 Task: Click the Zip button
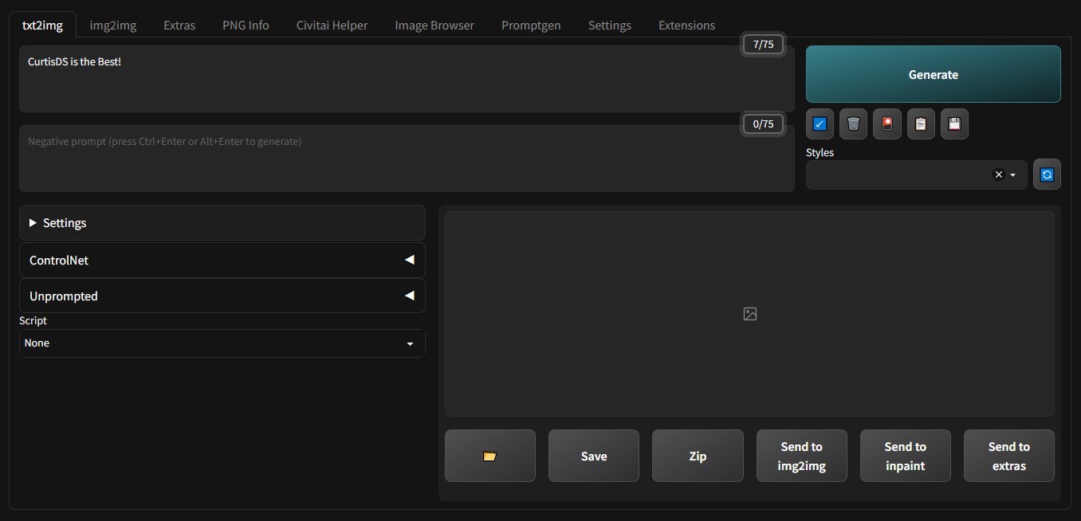click(698, 456)
